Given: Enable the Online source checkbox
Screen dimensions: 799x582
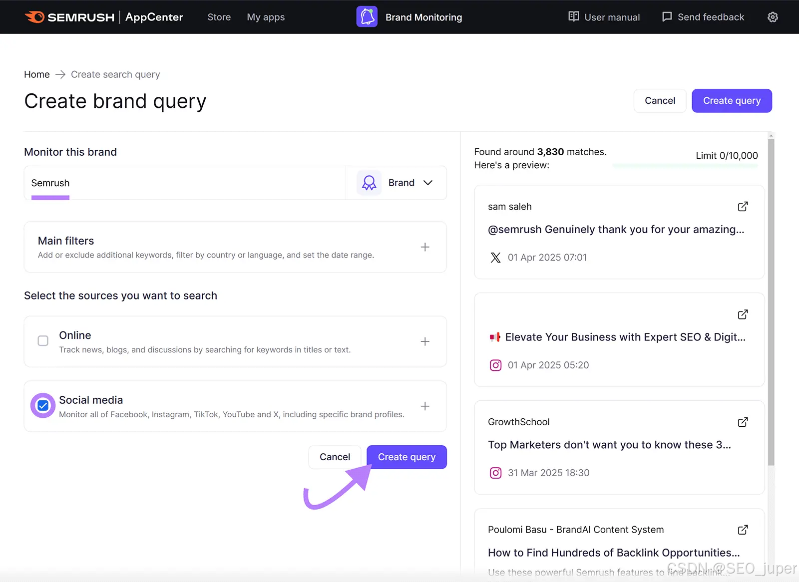Looking at the screenshot, I should pos(43,341).
